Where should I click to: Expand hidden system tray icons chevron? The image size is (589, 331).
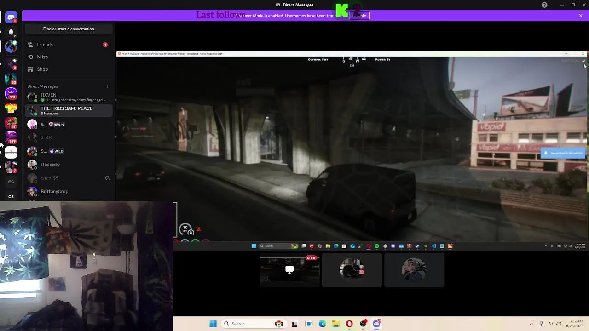tap(531, 324)
